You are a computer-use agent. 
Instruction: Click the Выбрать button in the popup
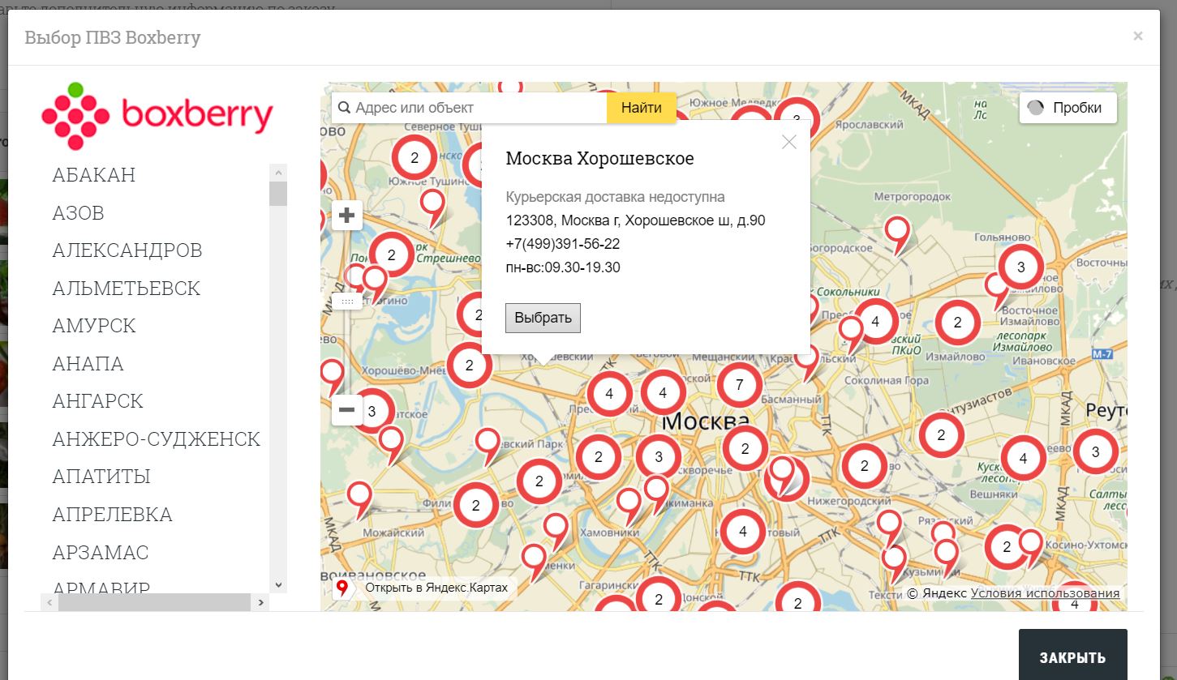543,318
